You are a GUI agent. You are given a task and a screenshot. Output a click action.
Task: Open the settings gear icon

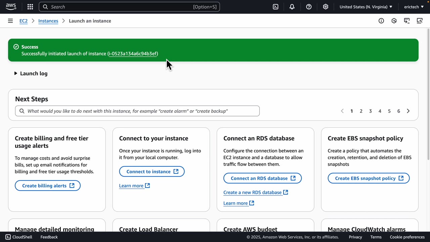pos(326,7)
